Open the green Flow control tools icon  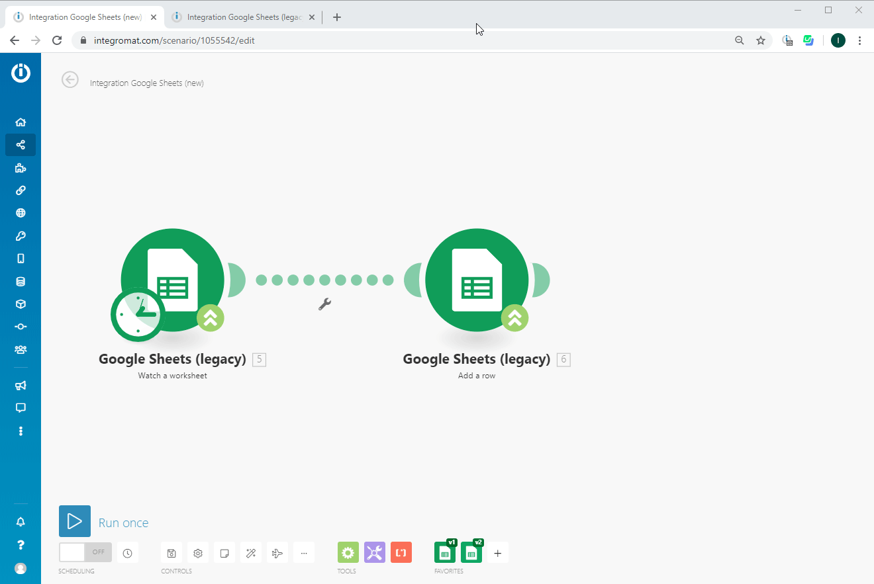pyautogui.click(x=348, y=552)
